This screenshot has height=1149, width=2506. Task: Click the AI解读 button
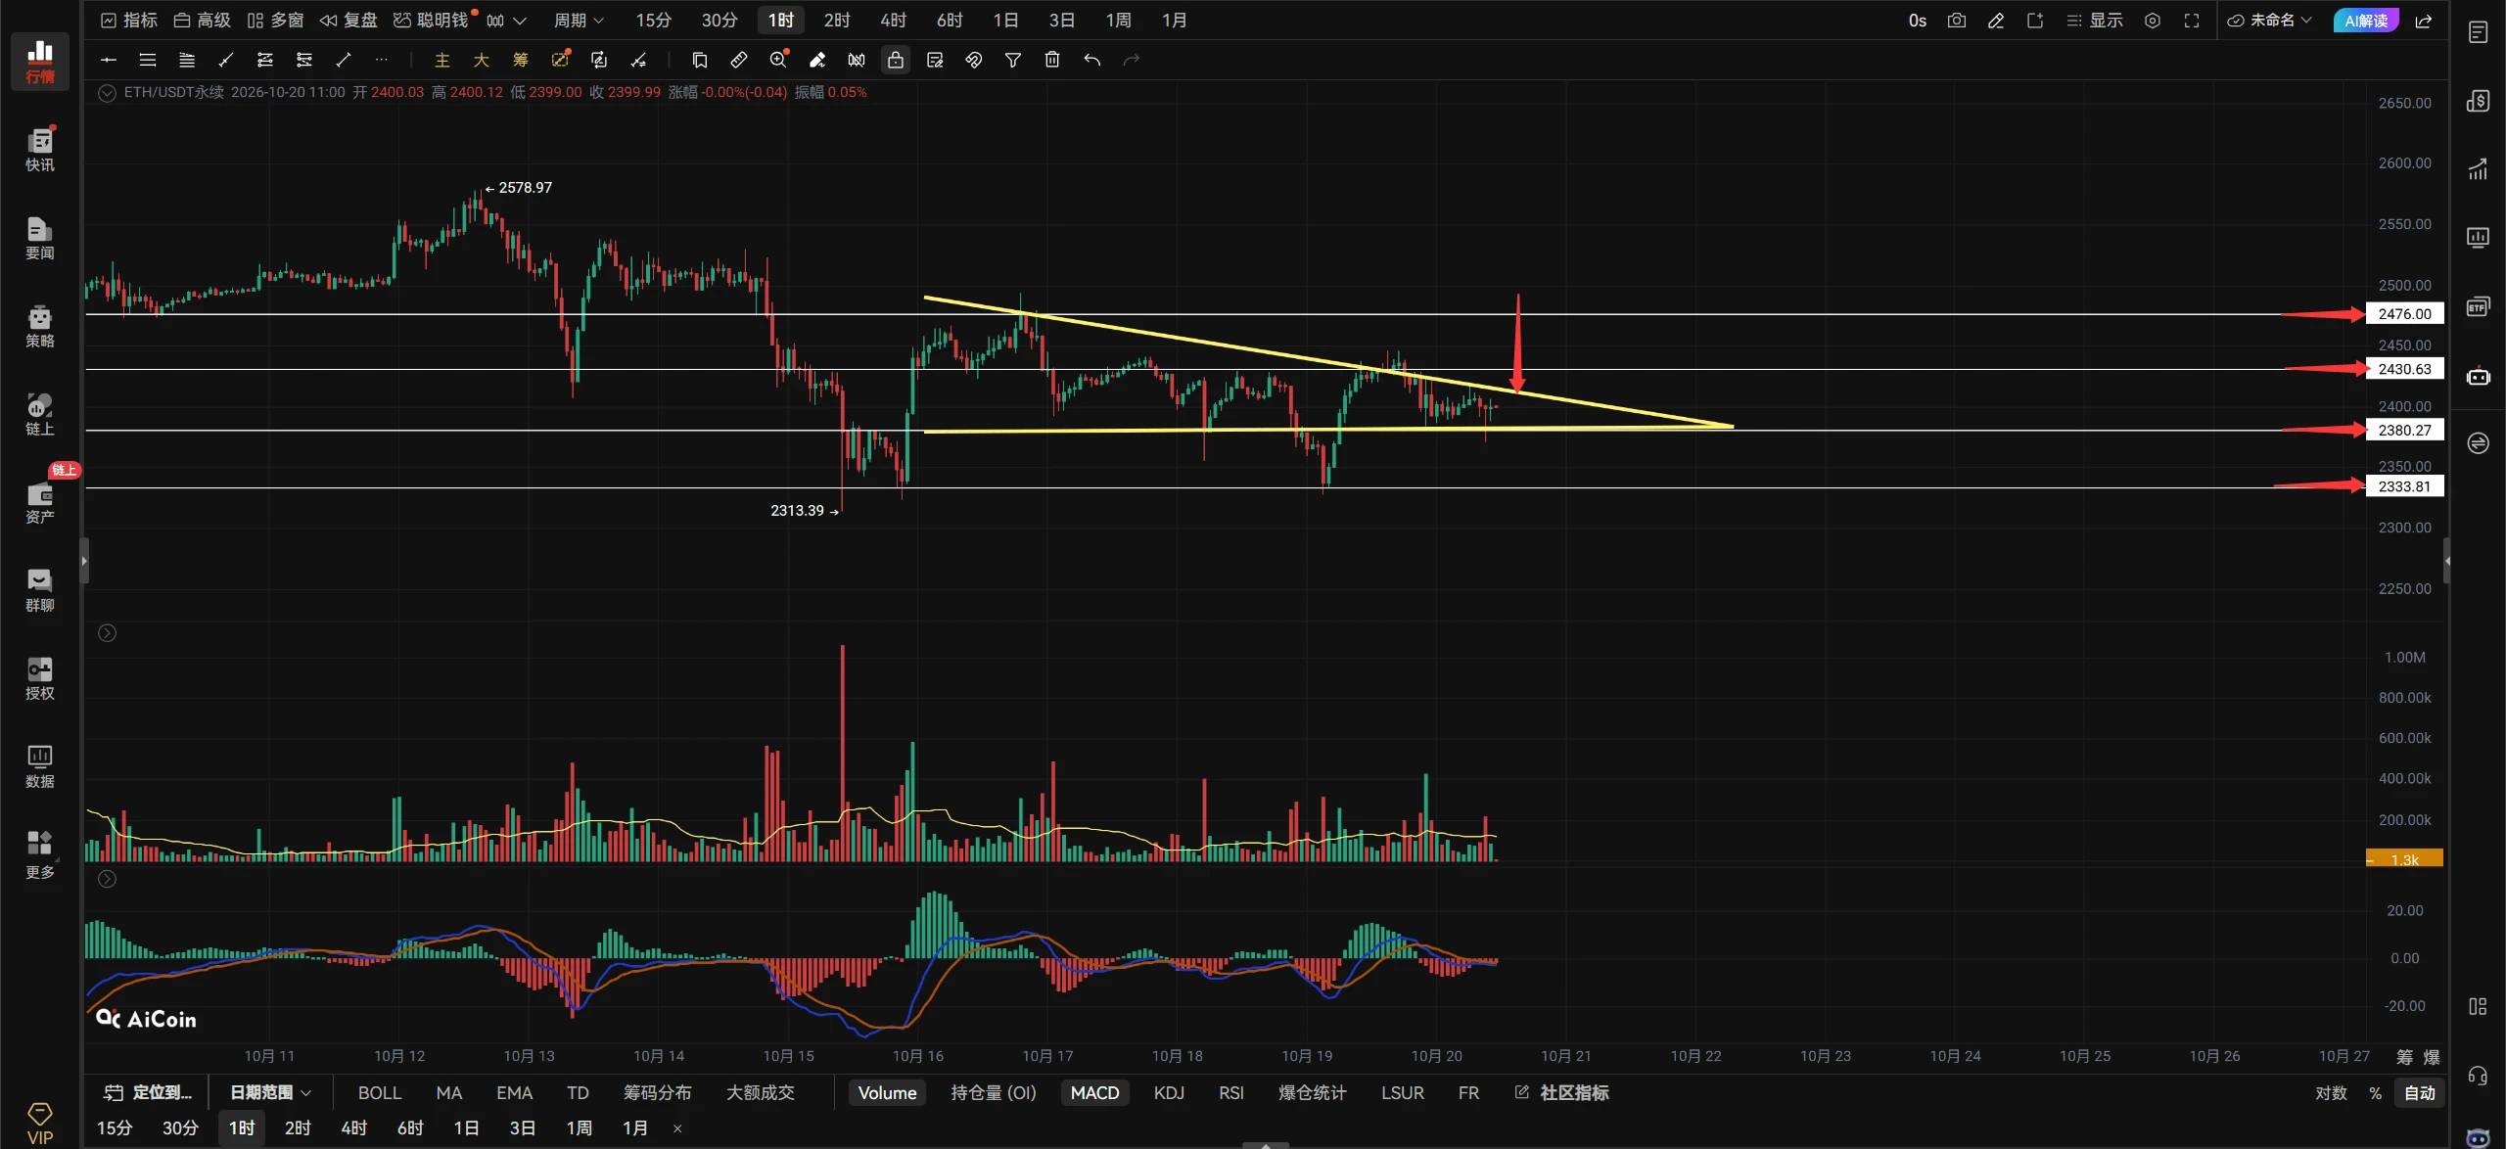[x=2365, y=21]
